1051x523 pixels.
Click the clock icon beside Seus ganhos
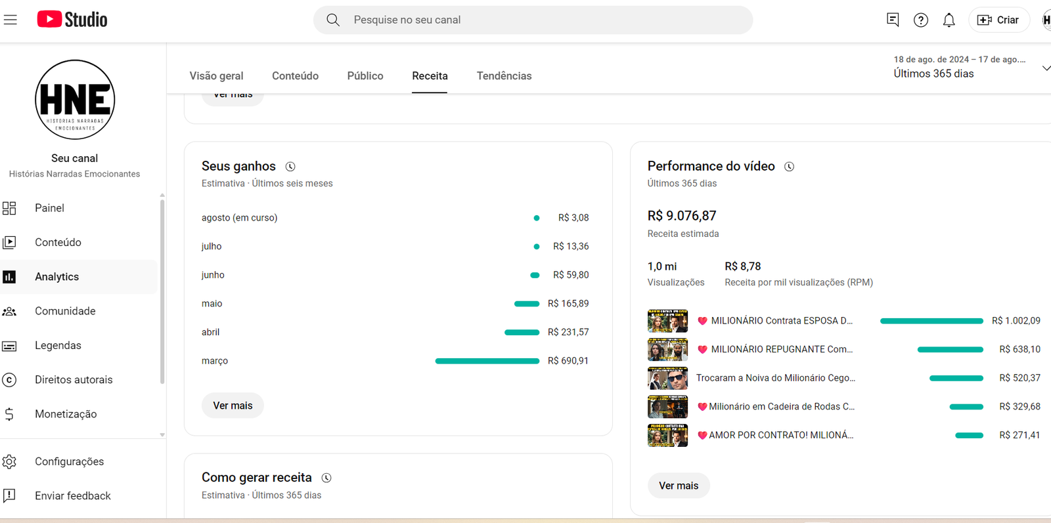click(290, 167)
